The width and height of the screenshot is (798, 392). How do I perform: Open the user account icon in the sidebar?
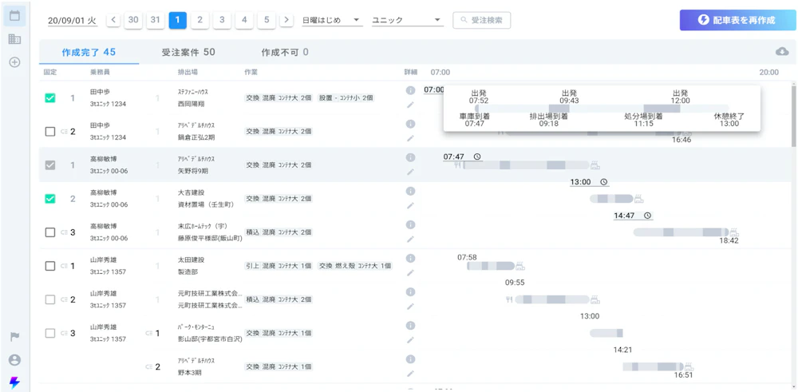pos(14,360)
